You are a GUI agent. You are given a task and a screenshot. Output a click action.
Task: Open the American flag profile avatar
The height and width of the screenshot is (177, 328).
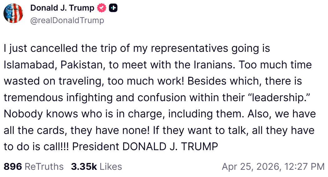[13, 13]
